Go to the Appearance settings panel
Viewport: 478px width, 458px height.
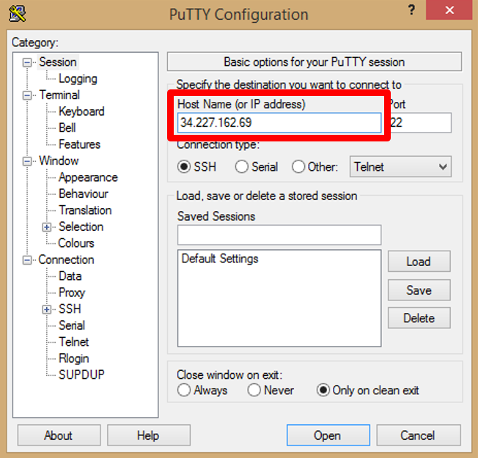(x=88, y=177)
